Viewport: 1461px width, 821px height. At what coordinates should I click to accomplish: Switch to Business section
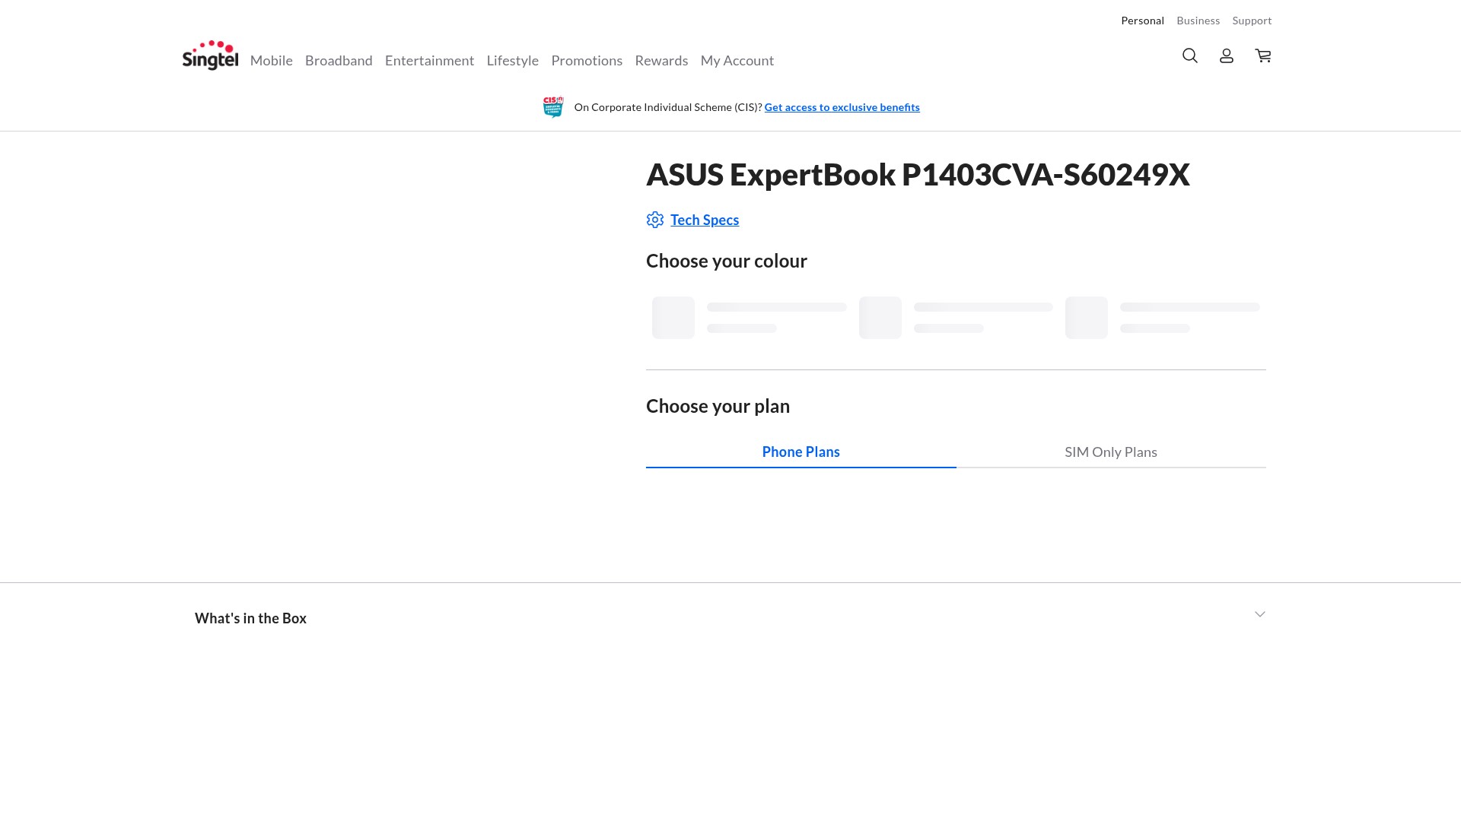click(1198, 21)
